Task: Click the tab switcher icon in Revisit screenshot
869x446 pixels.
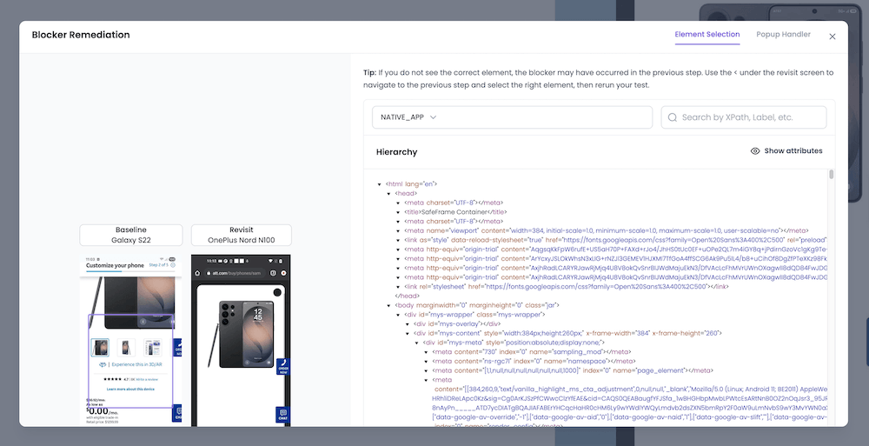Action: (273, 273)
